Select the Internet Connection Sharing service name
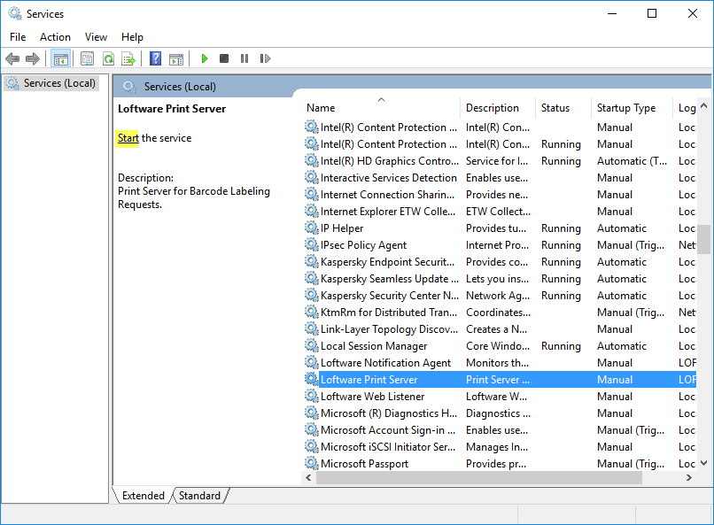 coord(387,194)
